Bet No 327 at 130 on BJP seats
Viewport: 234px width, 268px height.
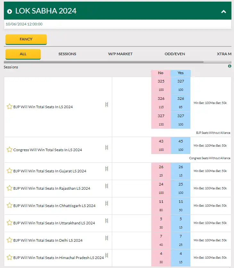(161, 120)
